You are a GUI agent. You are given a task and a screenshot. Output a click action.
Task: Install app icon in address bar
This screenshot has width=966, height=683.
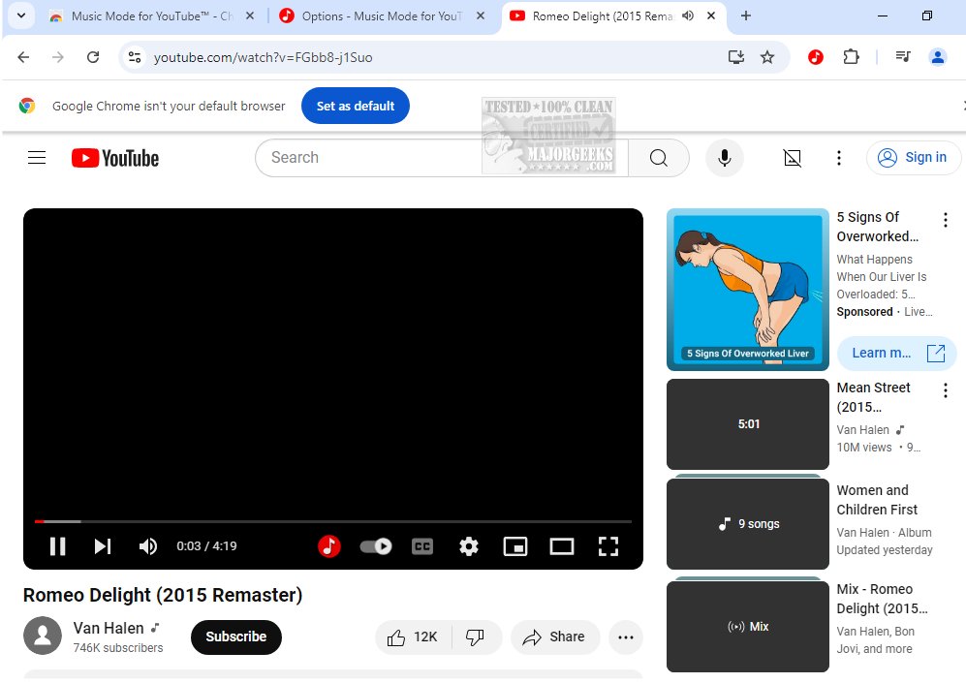736,57
